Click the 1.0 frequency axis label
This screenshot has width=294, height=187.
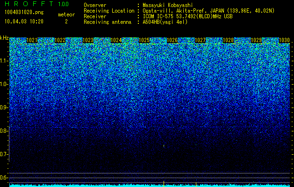tap(4, 85)
